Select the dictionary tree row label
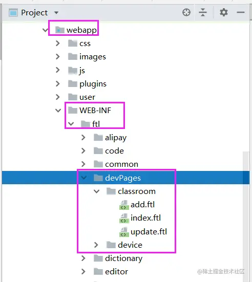This screenshot has height=282, width=252. click(x=124, y=258)
